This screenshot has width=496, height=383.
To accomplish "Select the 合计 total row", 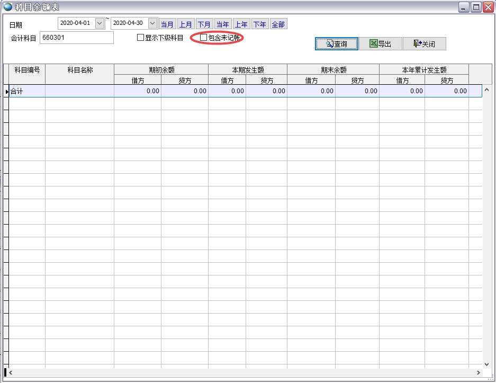I will 26,91.
